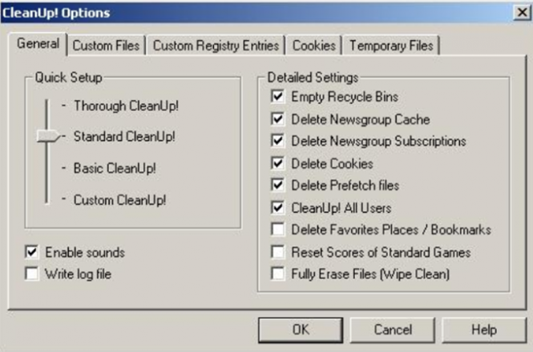Switch to the Custom Files tab
This screenshot has width=533, height=352.
(x=106, y=46)
